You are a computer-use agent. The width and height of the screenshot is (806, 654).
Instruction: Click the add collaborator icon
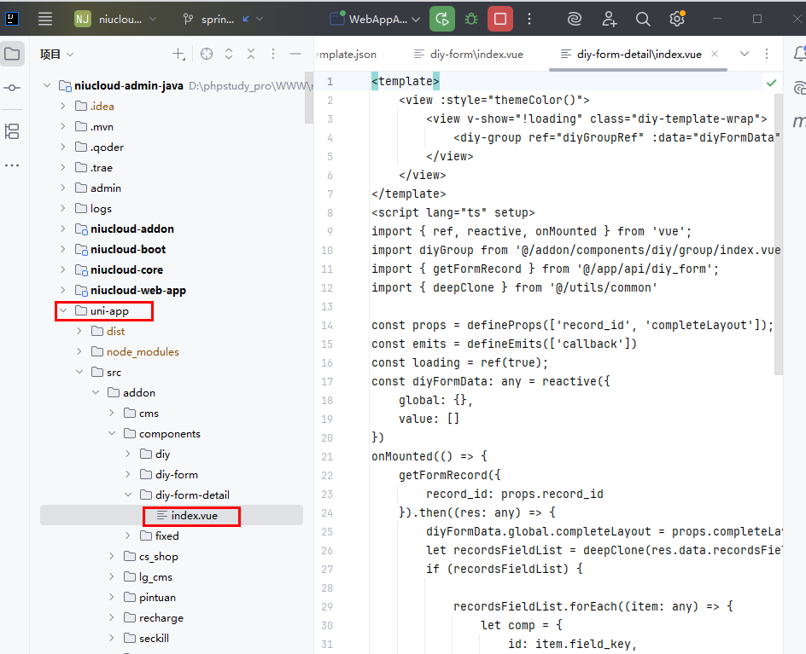coord(610,19)
